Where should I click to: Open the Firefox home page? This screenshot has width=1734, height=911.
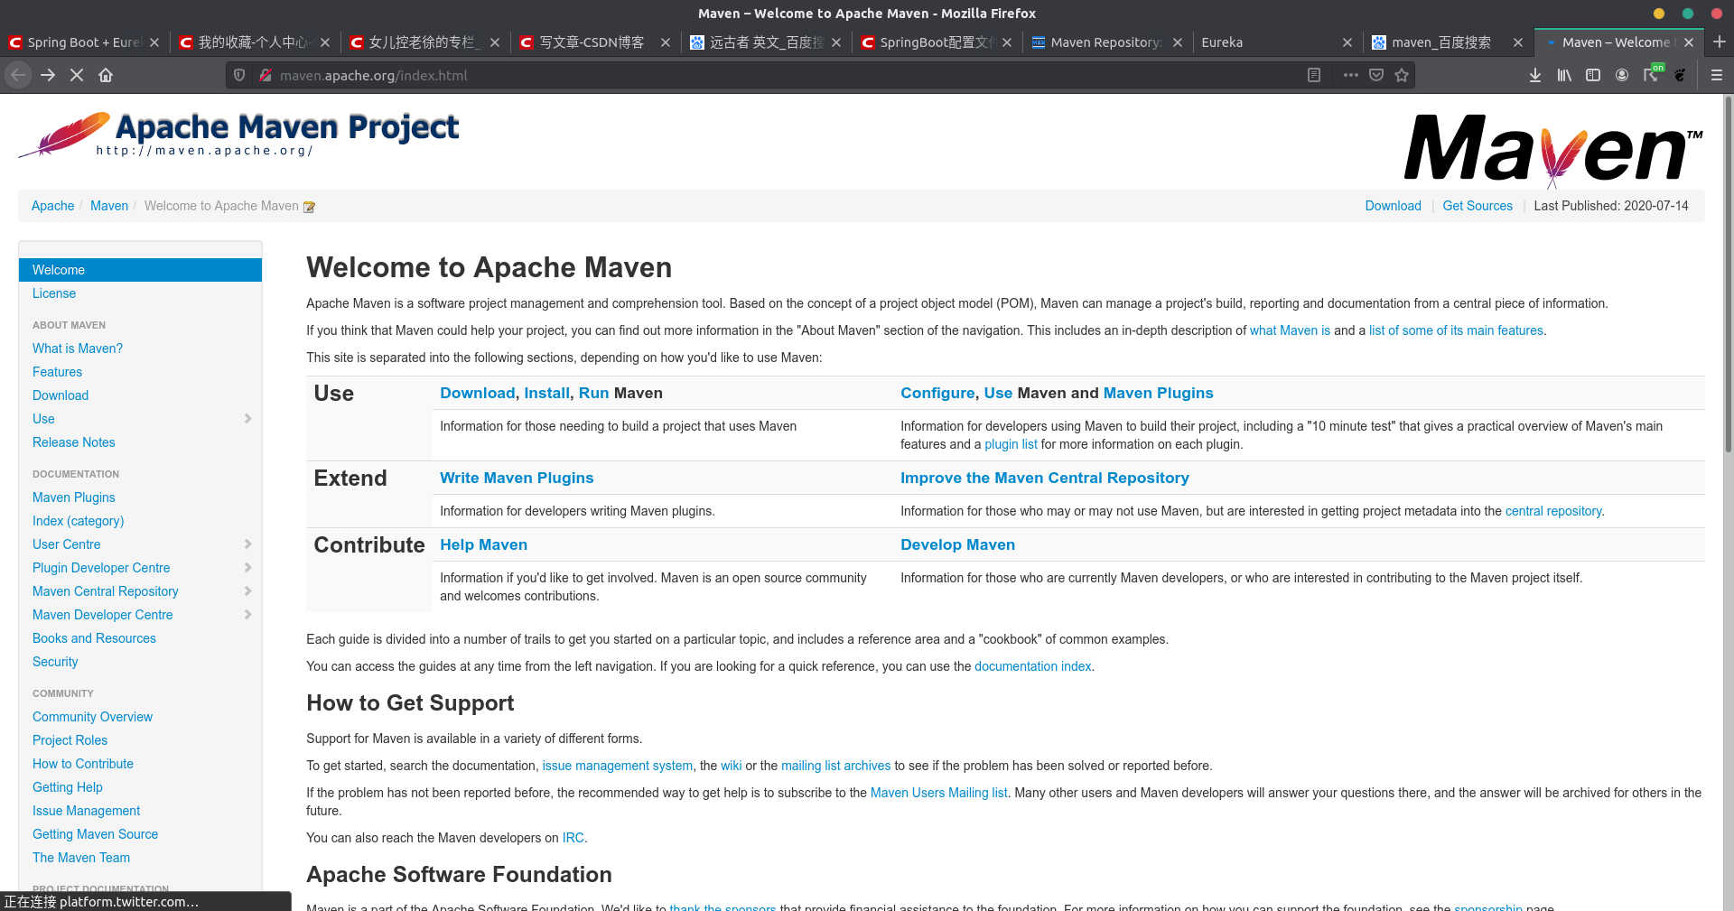point(106,75)
